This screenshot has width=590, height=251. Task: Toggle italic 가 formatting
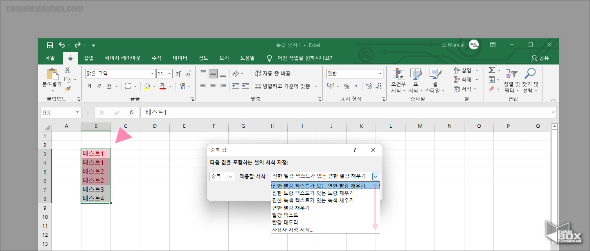99,86
